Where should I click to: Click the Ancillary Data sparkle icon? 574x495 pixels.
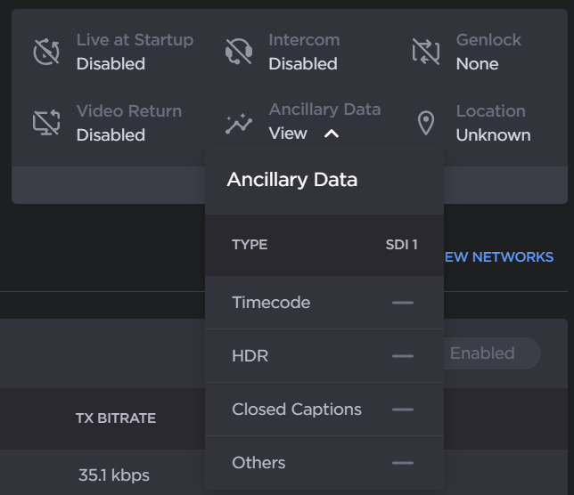coord(238,123)
